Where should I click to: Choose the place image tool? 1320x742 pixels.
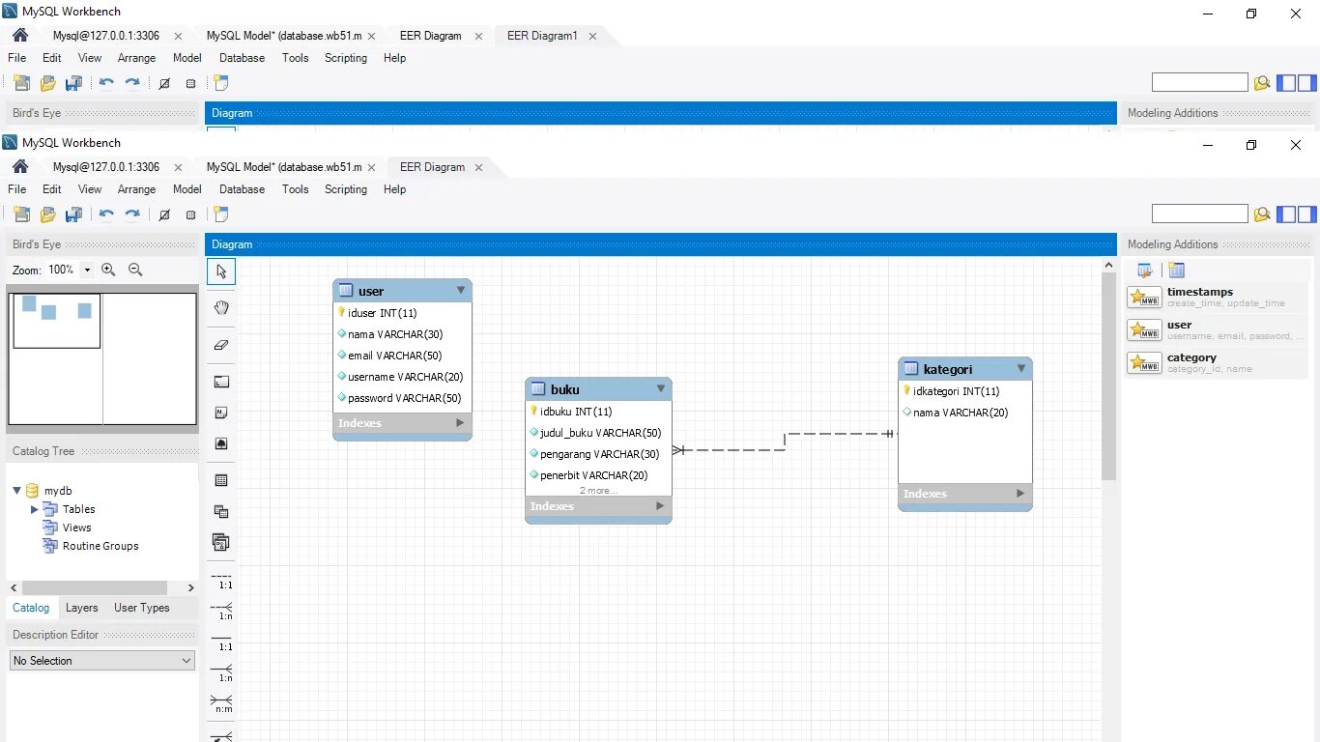(x=221, y=443)
